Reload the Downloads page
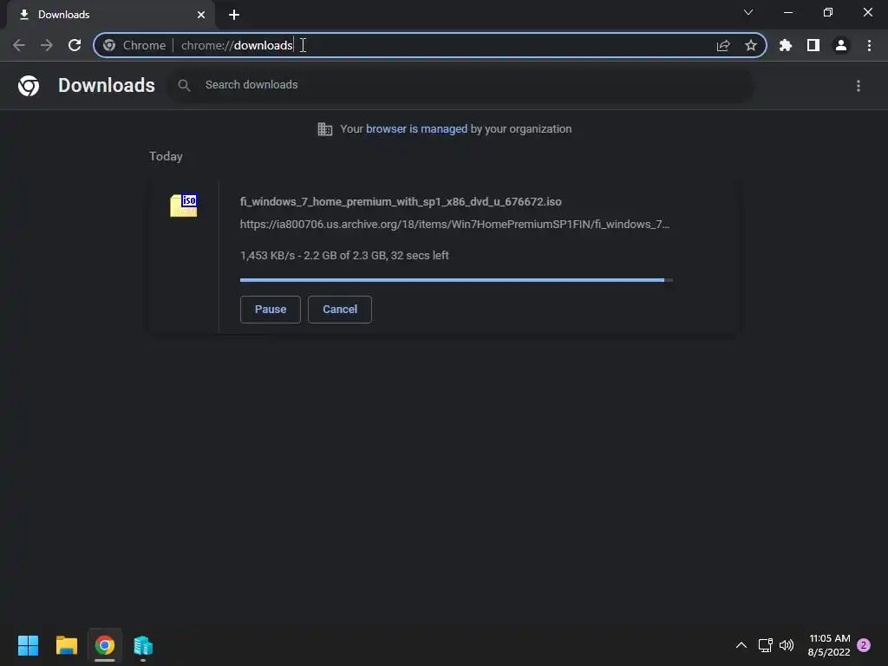Image resolution: width=888 pixels, height=666 pixels. [75, 45]
